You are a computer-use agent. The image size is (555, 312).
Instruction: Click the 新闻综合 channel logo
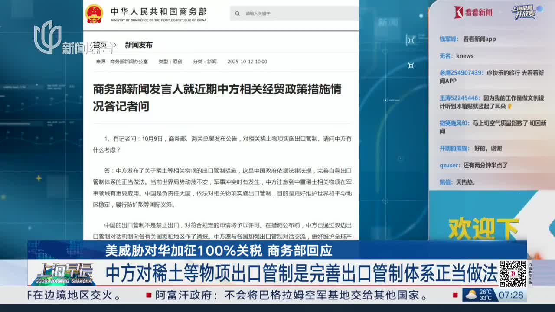(x=69, y=40)
